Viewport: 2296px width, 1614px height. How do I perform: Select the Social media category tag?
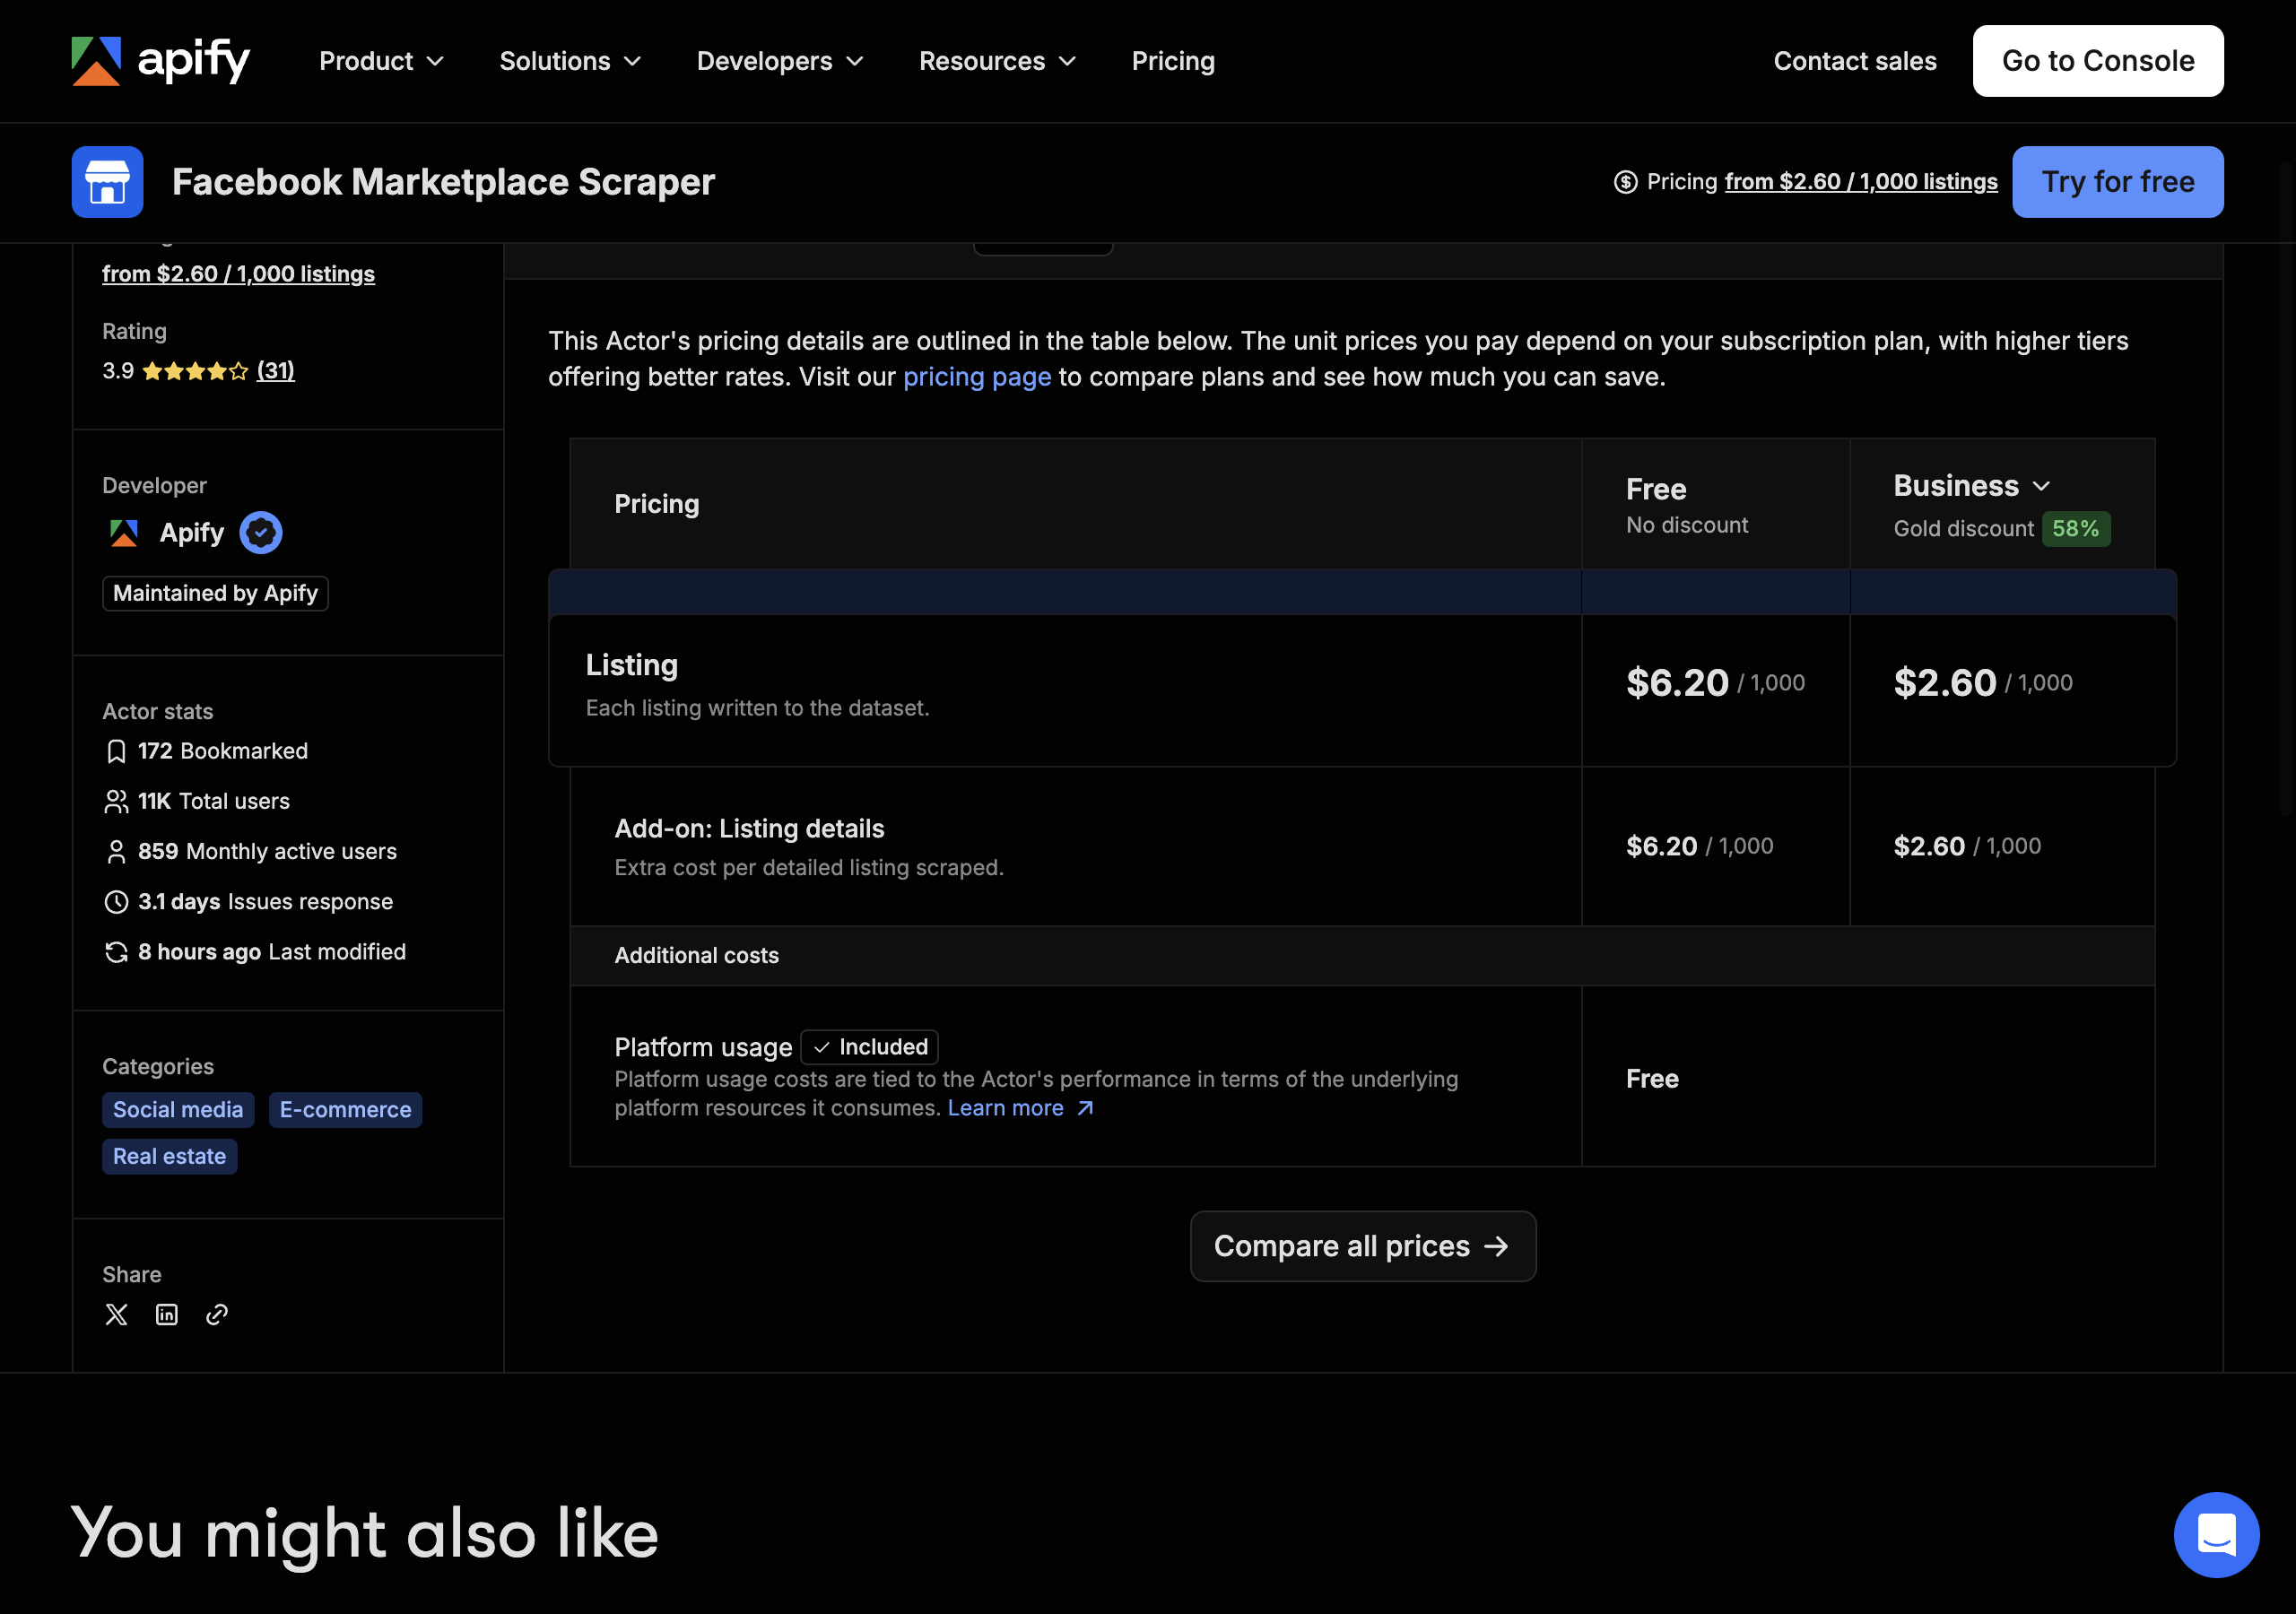click(x=178, y=1110)
